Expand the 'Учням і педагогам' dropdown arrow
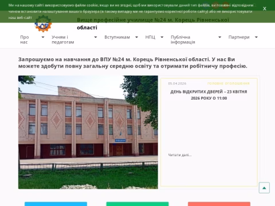This screenshot has height=206, width=275. pos(96,37)
